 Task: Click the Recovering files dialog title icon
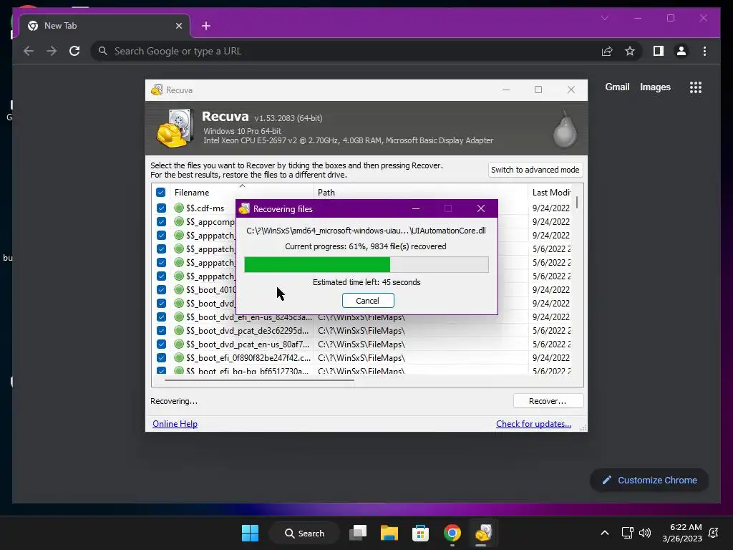point(244,208)
